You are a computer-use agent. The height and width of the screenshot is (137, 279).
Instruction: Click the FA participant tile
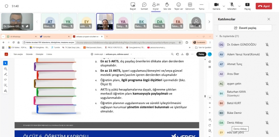pos(178,22)
